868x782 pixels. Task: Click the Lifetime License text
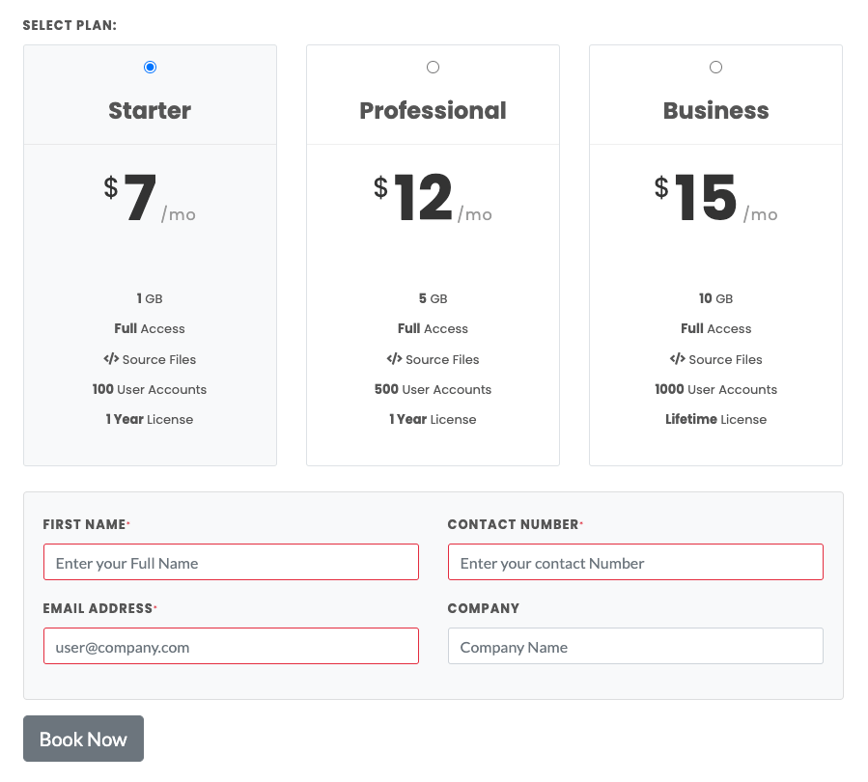pyautogui.click(x=715, y=419)
